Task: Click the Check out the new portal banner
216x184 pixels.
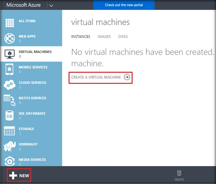Action: pyautogui.click(x=124, y=5)
